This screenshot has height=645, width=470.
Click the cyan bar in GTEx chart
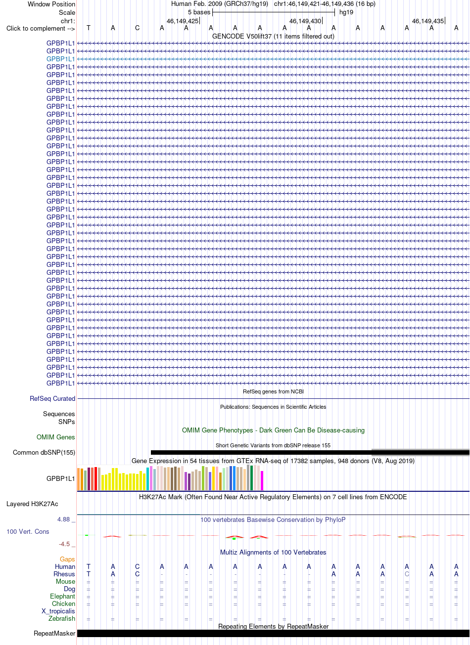tap(148, 478)
